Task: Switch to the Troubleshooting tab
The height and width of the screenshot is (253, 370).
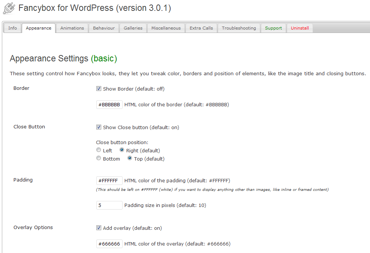Action: [239, 28]
